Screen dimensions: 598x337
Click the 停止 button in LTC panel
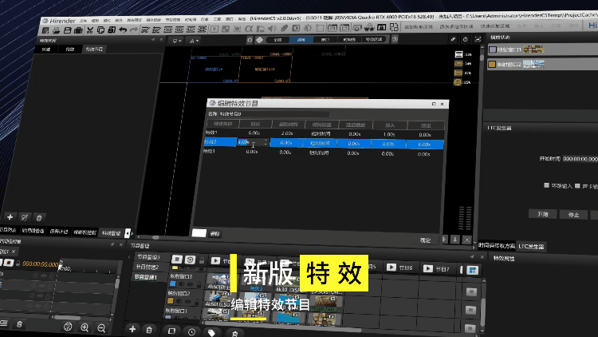coord(573,215)
